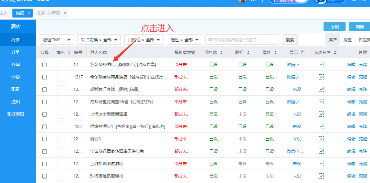The image size is (370, 183).
Task: Open 订单 in left sidebar
Action: click(x=15, y=52)
